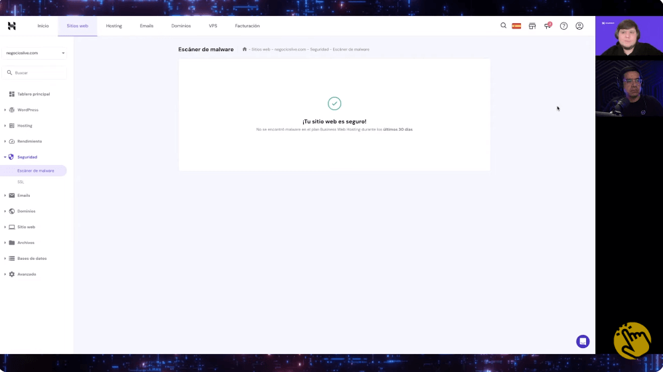The image size is (663, 372).
Task: Expand the Avanzado section arrow
Action: pos(5,274)
